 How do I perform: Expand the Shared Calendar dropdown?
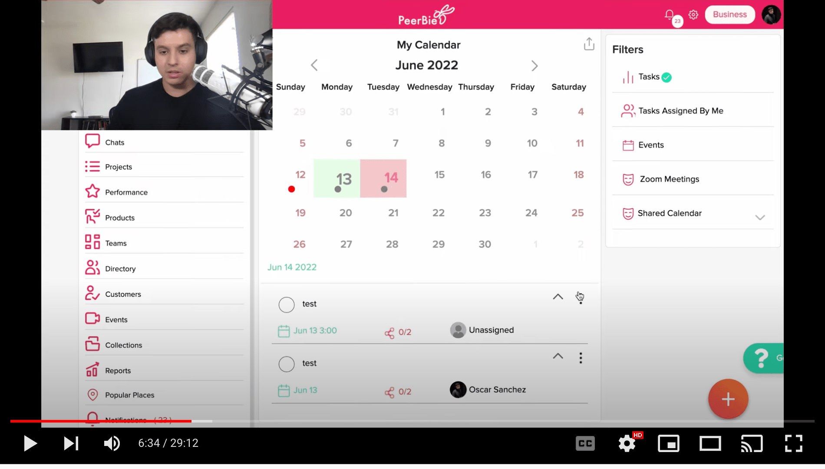pos(759,217)
